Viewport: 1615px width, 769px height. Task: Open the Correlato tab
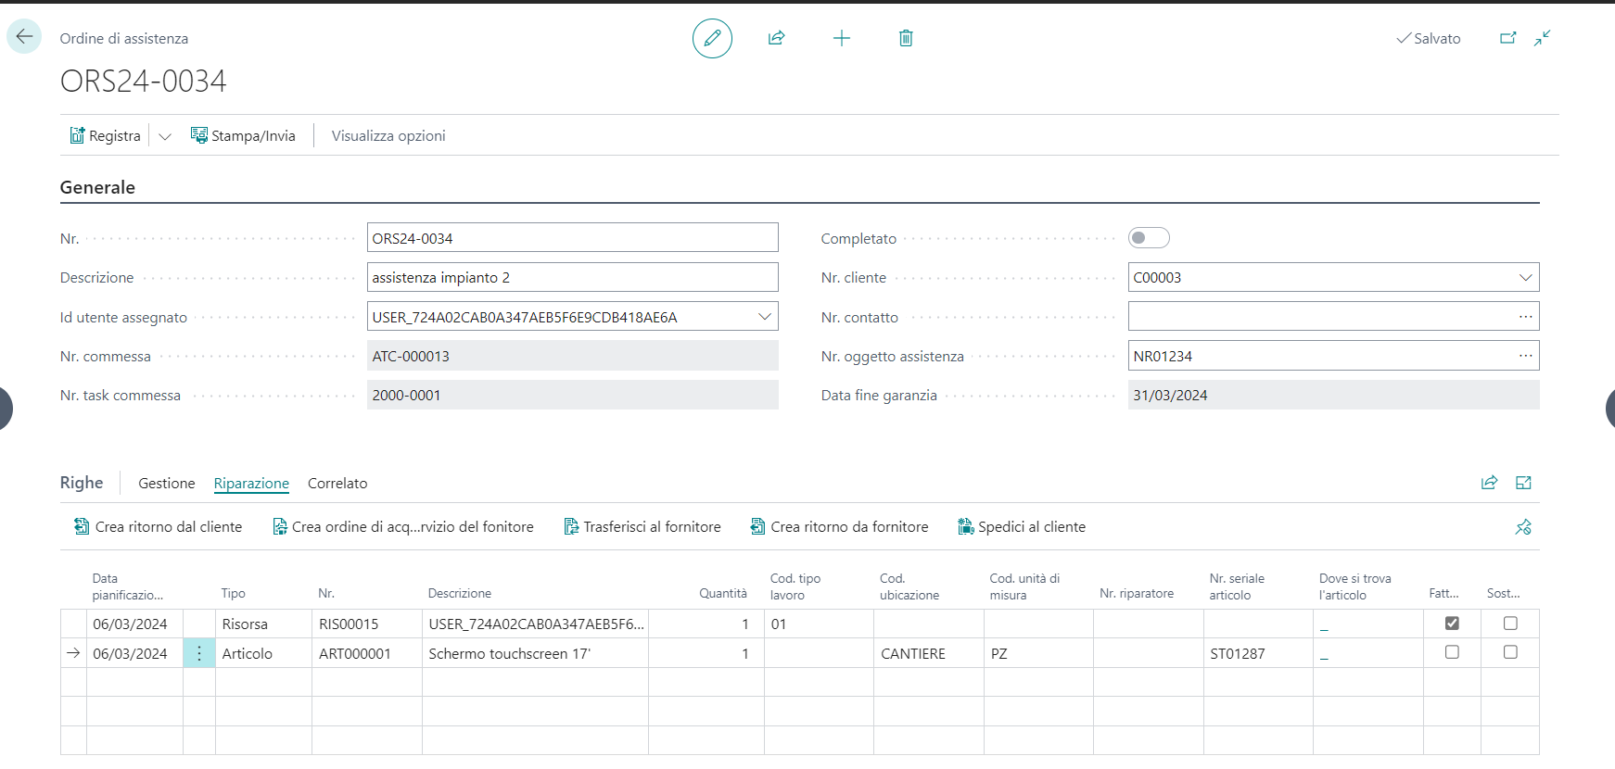337,483
